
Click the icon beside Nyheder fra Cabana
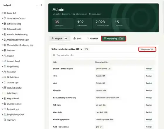pyautogui.click(x=5, y=18)
